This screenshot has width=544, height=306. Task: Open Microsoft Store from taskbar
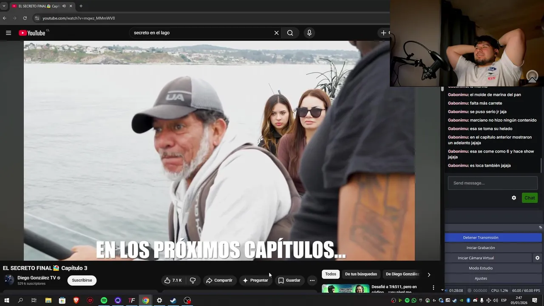click(x=62, y=300)
